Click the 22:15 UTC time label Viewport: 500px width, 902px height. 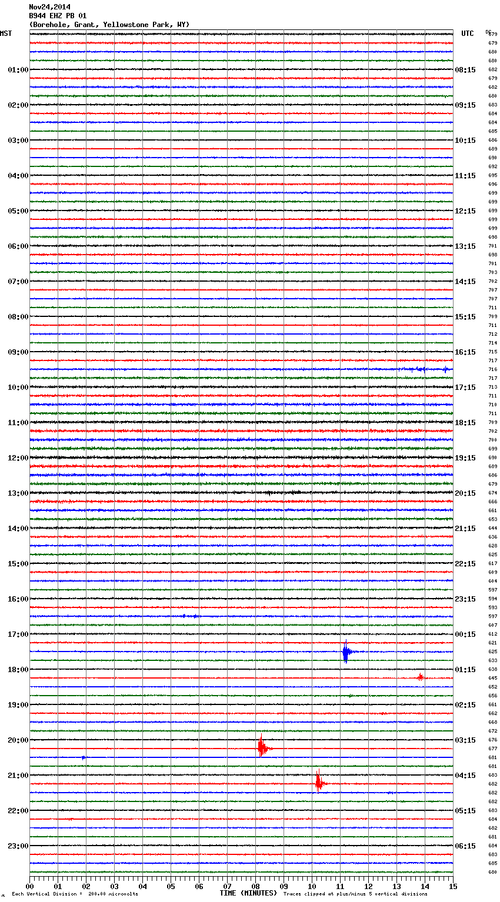(465, 564)
